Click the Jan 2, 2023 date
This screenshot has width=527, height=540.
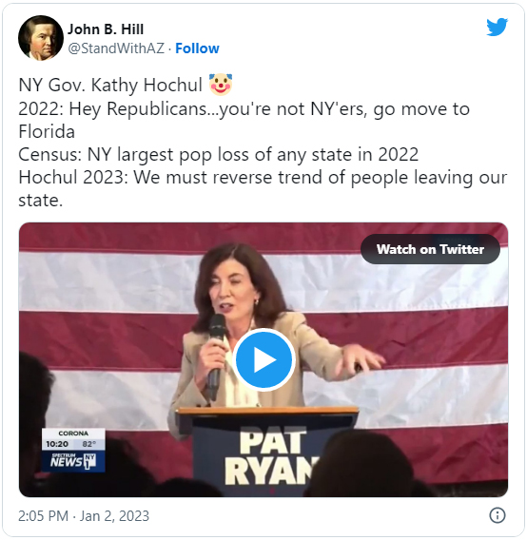pyautogui.click(x=114, y=516)
